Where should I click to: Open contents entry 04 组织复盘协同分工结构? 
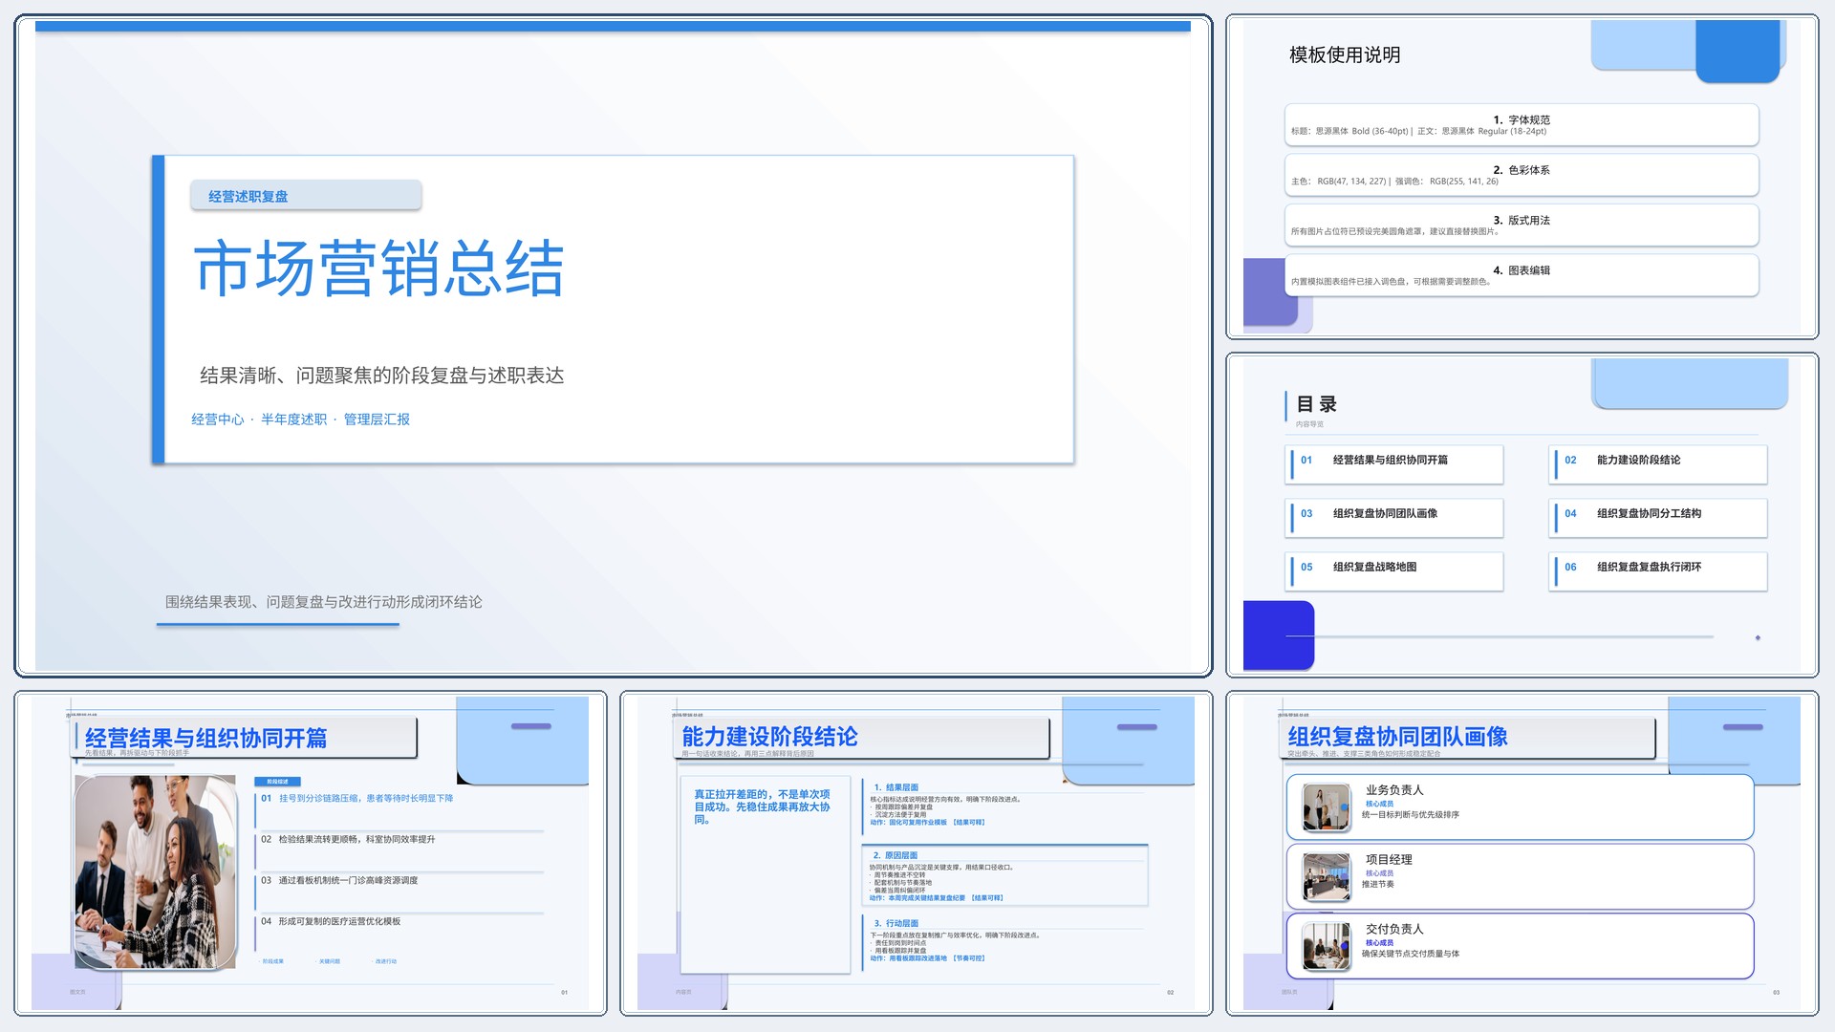pos(1659,518)
